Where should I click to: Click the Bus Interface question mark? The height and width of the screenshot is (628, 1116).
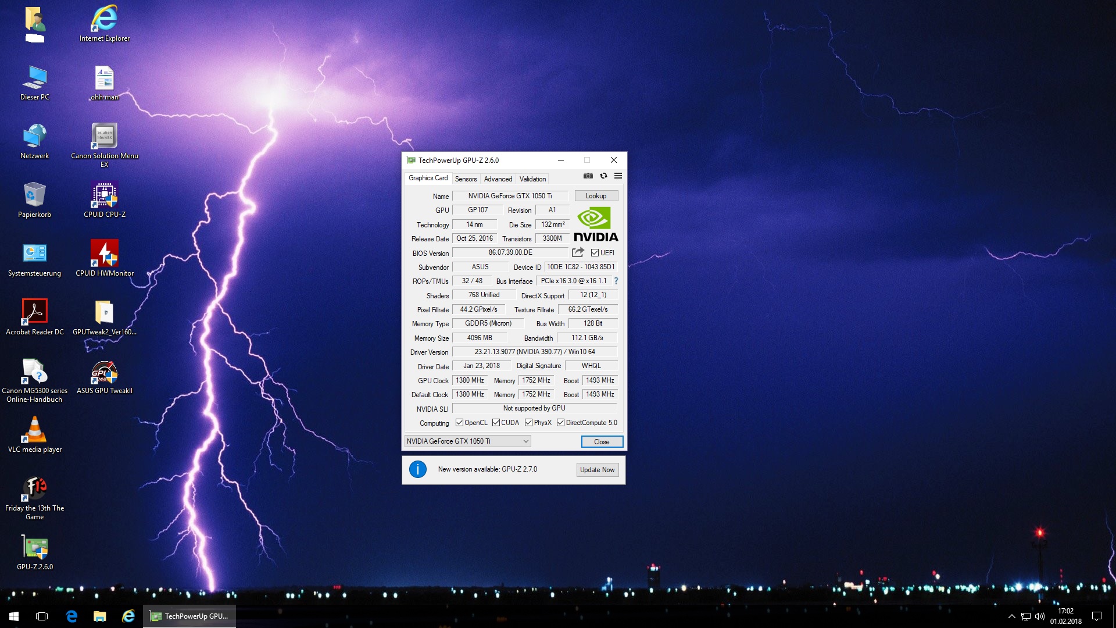[x=616, y=281]
